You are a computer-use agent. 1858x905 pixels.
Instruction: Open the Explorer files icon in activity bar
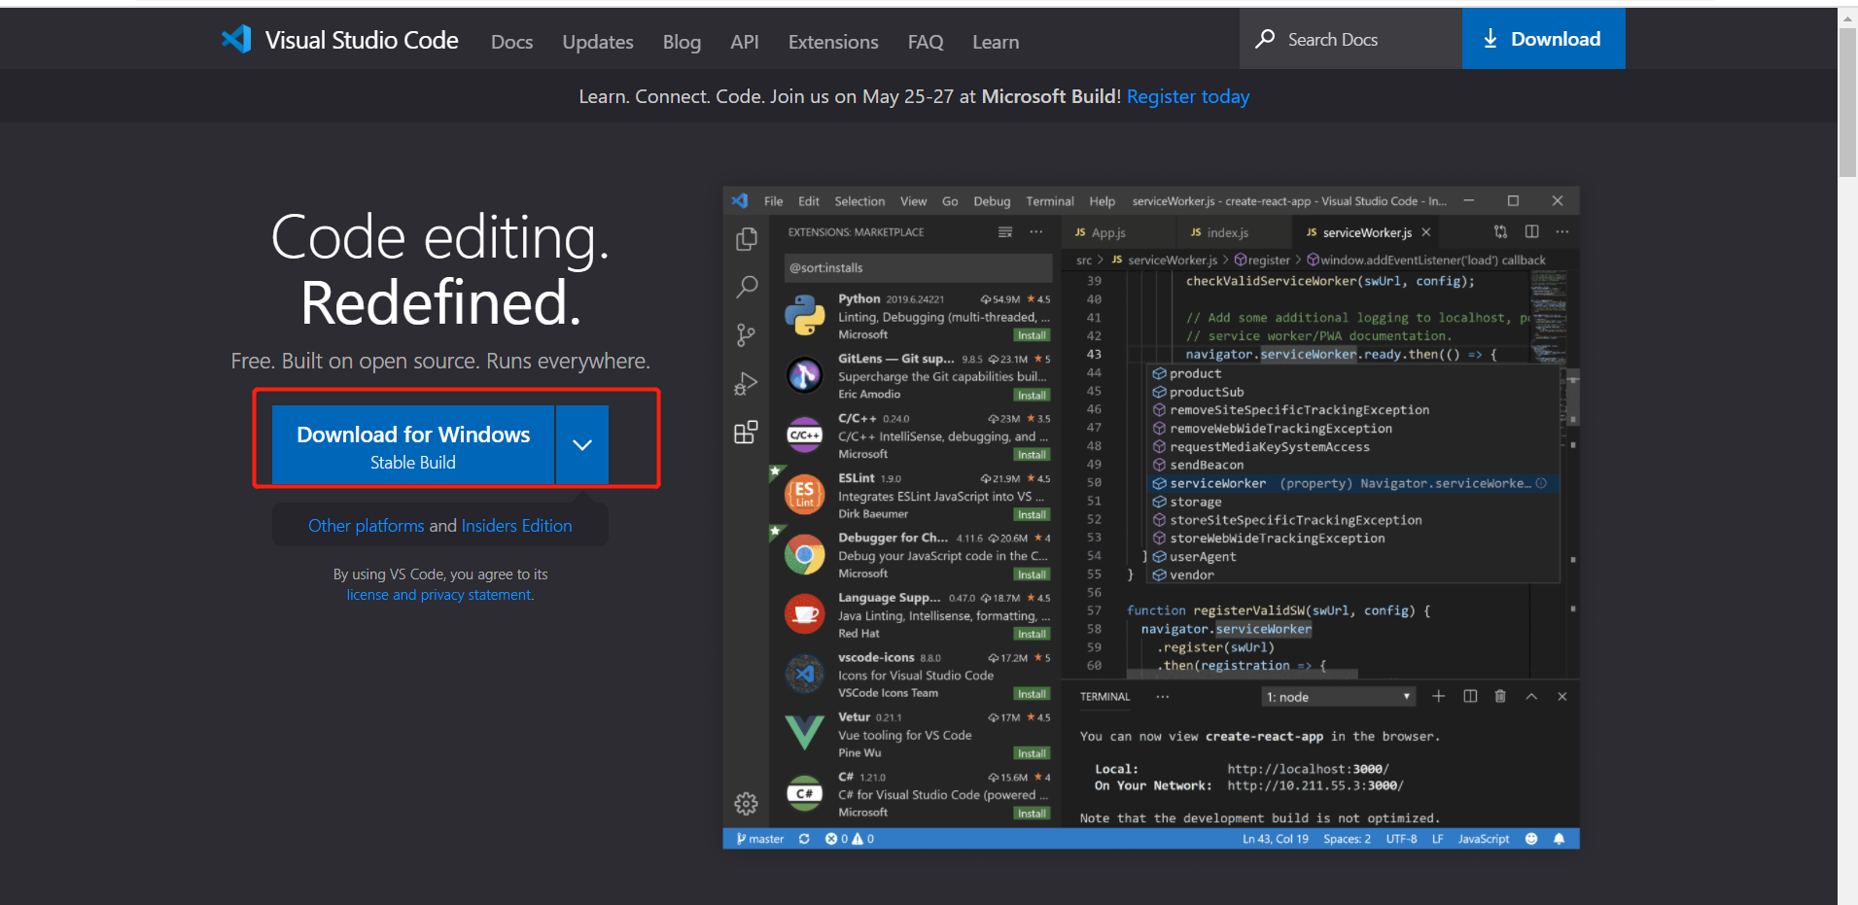[x=746, y=239]
